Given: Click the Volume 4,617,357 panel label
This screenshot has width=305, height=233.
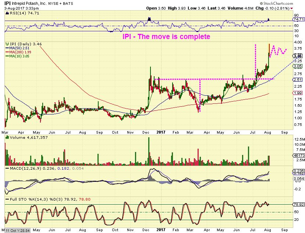Looking at the screenshot, I should [x=29, y=137].
